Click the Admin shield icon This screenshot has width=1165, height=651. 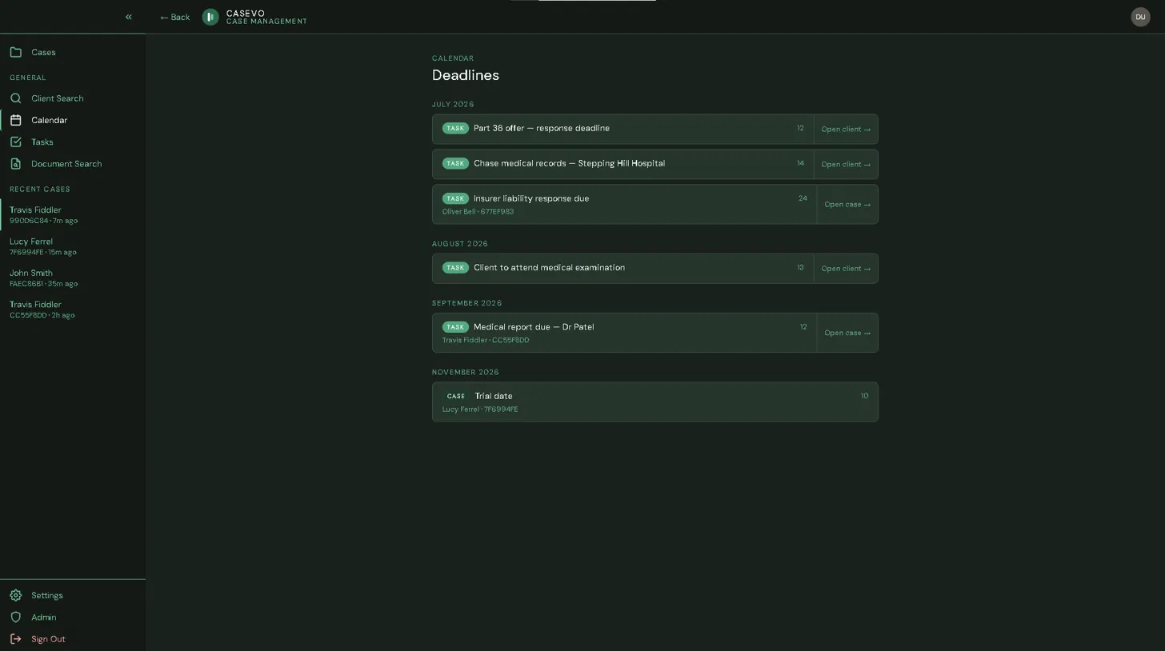pyautogui.click(x=15, y=617)
